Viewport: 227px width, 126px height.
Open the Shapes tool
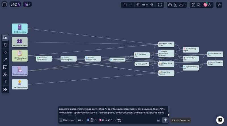pos(5,74)
